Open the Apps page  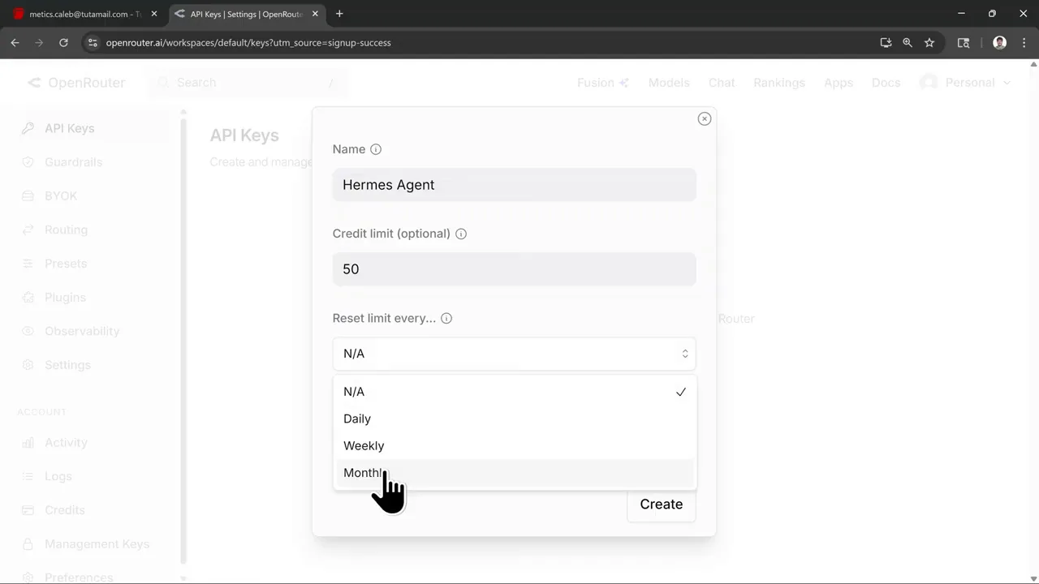click(x=839, y=83)
